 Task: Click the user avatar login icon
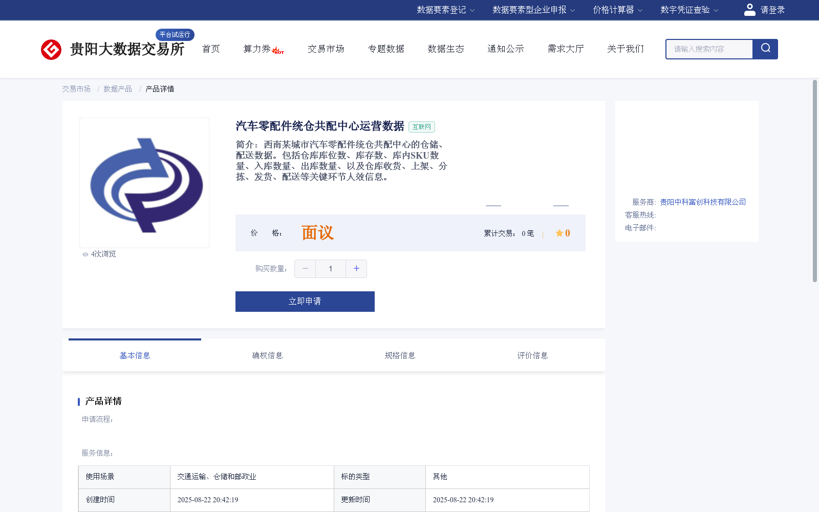(x=750, y=10)
